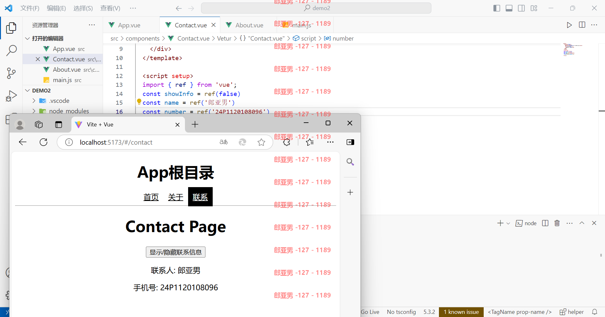
Task: Go back in the browser
Action: coord(23,142)
